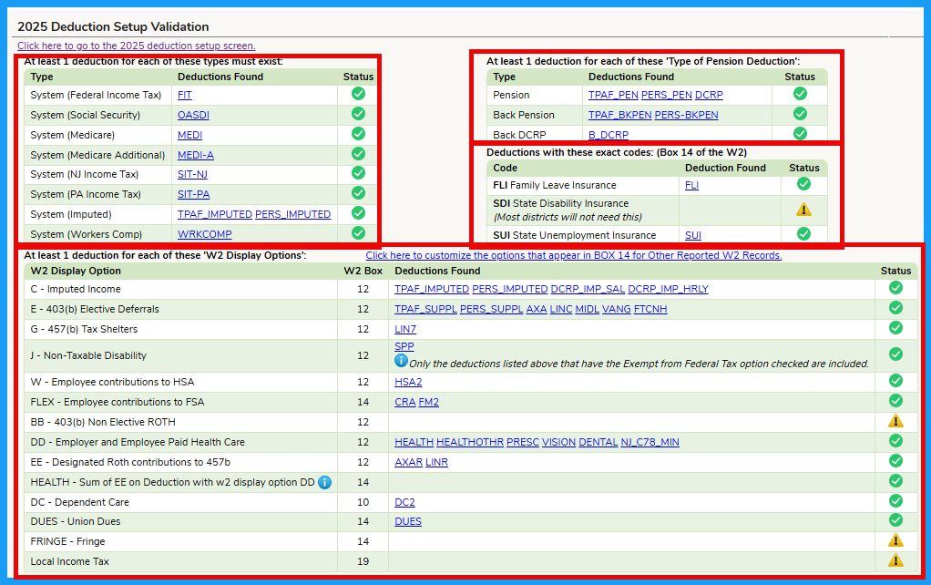The image size is (931, 585).
Task: Open the NJ_C78_MIN deduction link
Action: coord(650,443)
